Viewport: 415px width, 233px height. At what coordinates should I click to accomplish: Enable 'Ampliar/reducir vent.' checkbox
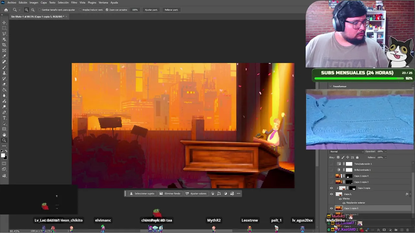point(80,10)
